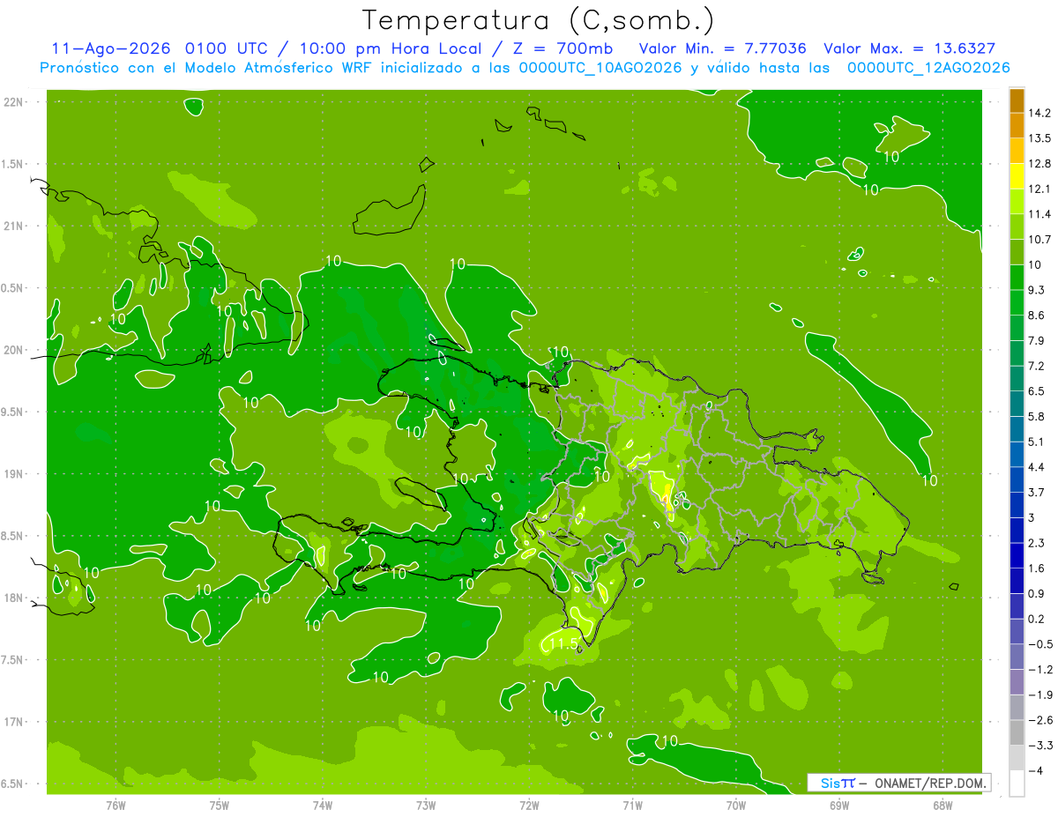Click the "68W" longitude axis label
Image resolution: width=1058 pixels, height=817 pixels.
(943, 805)
